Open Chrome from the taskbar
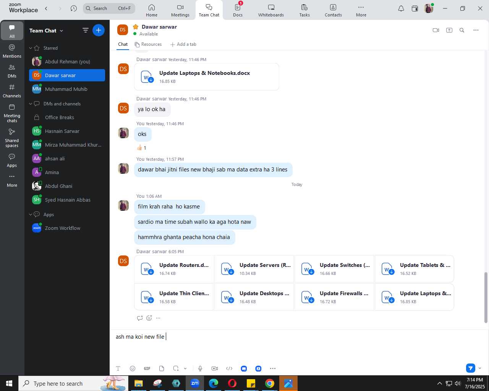 click(x=270, y=383)
